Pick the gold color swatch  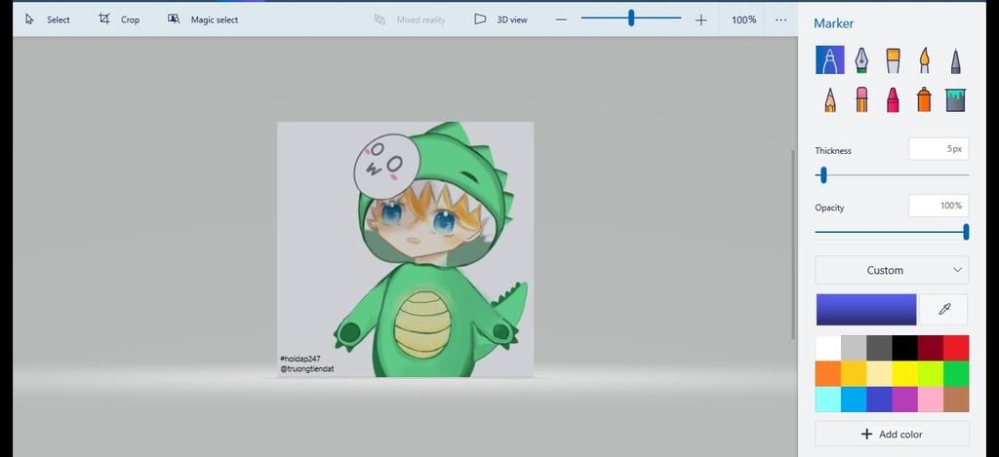[x=854, y=373]
